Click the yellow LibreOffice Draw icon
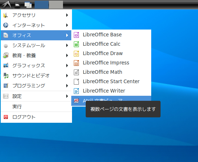The width and height of the screenshot is (198, 162). 76,54
